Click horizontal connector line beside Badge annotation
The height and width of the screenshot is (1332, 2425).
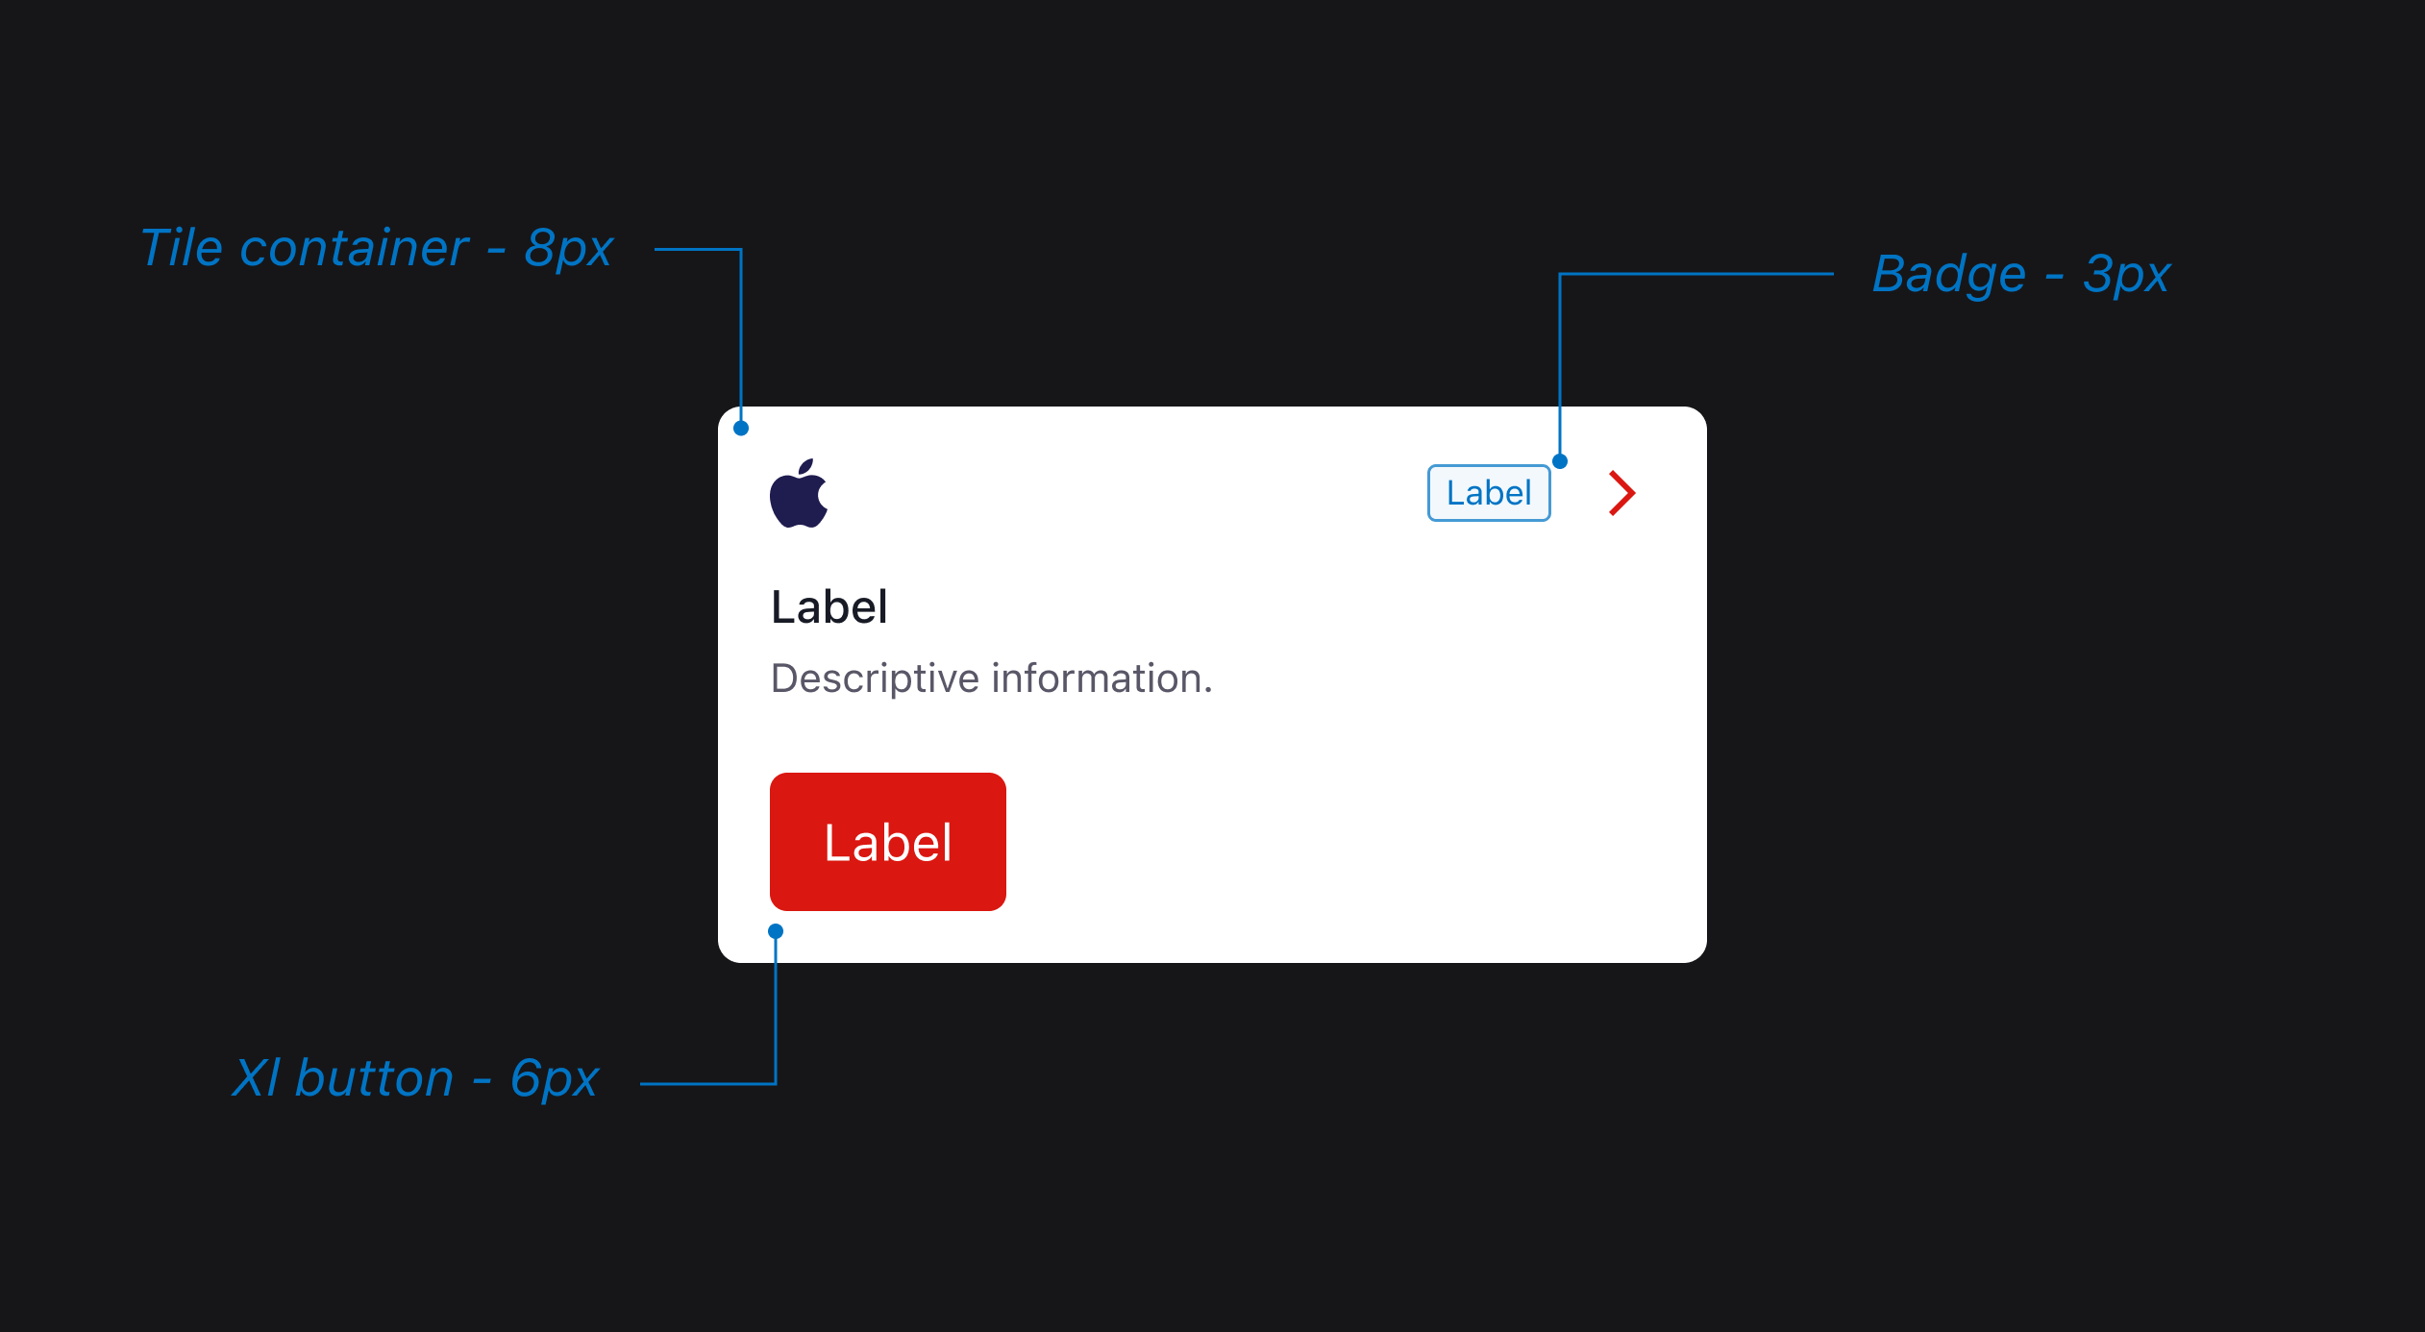click(1696, 274)
